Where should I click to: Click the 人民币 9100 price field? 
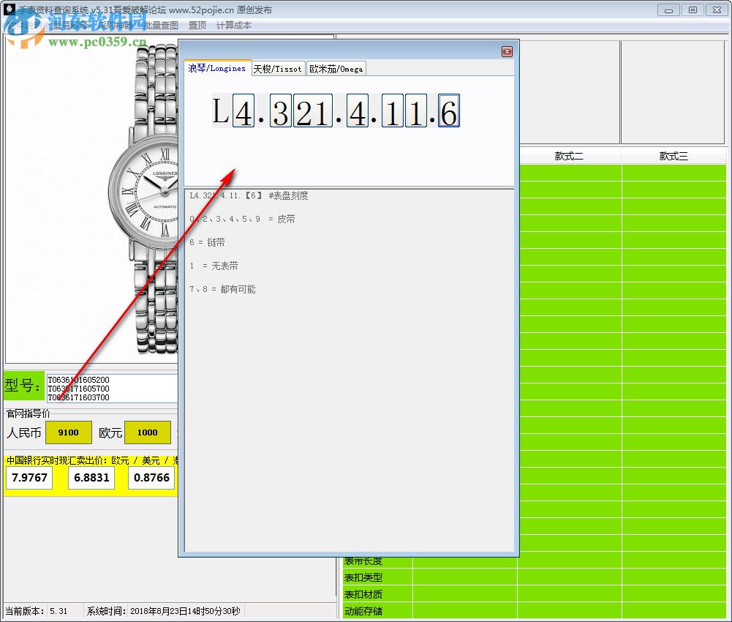tap(68, 432)
